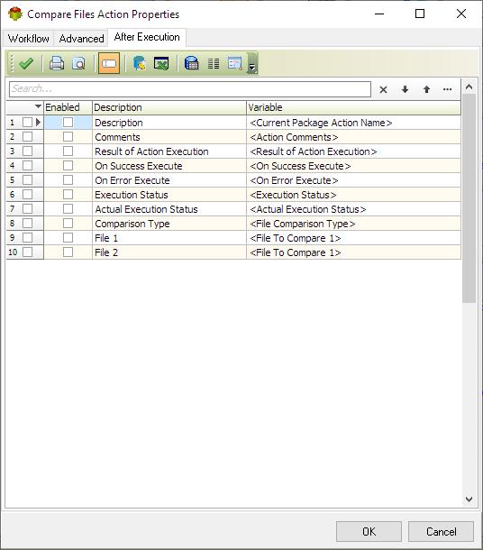Click the '<File Comparison Type>' variable cell

(x=353, y=224)
